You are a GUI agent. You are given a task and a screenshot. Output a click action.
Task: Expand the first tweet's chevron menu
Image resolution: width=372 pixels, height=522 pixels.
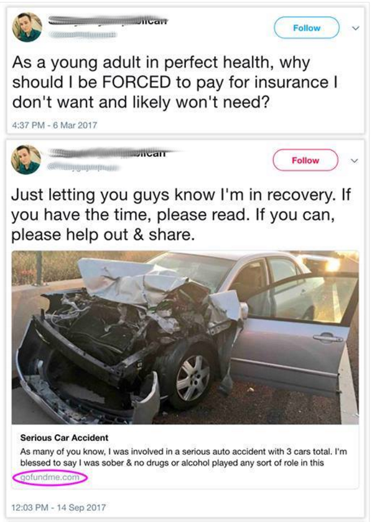pos(355,28)
